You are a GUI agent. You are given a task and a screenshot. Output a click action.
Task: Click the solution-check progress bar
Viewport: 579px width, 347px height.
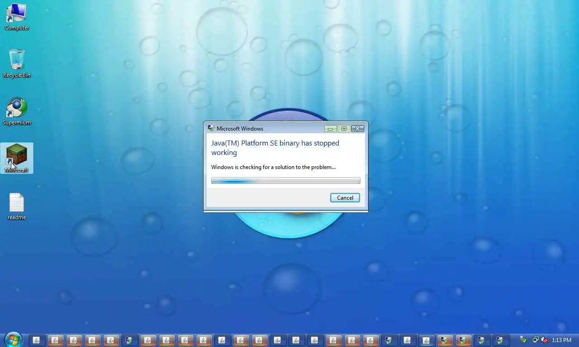[x=286, y=181]
